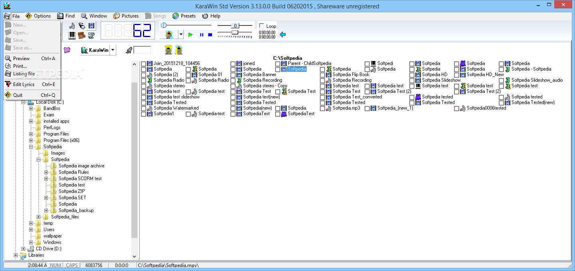Click the rocket icon
The width and height of the screenshot is (575, 271).
[129, 50]
